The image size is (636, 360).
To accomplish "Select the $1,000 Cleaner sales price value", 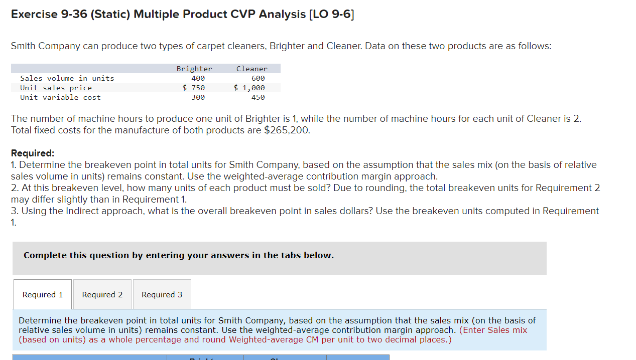I will point(249,88).
